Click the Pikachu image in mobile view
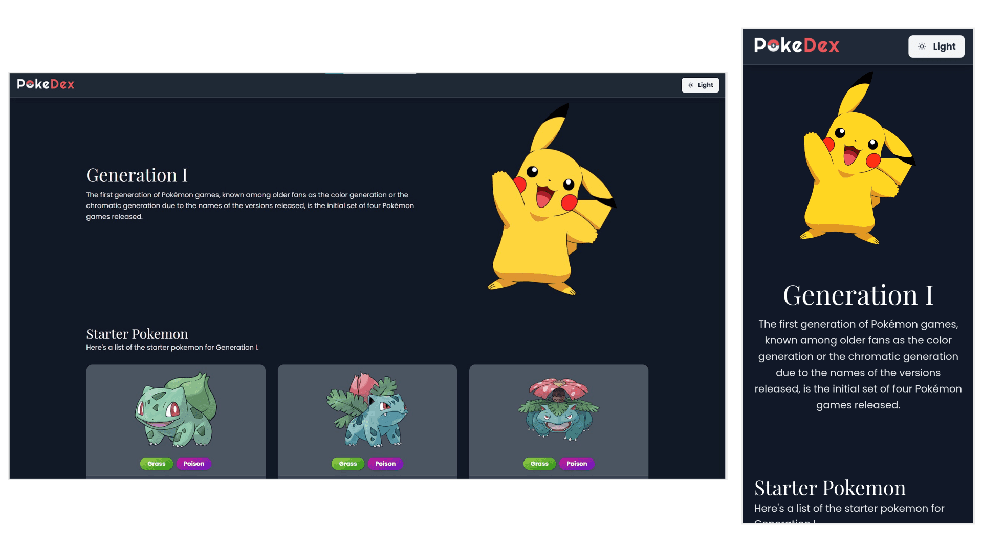Screen dimensions: 983x552 [858, 158]
